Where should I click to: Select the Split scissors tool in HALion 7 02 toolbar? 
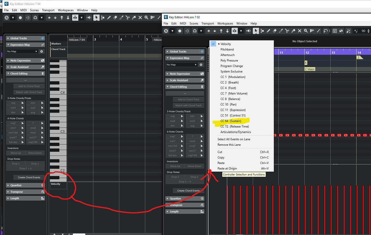tap(287, 31)
